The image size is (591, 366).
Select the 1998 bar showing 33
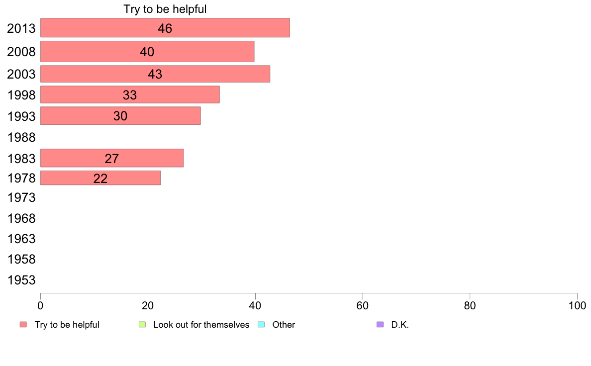point(130,94)
